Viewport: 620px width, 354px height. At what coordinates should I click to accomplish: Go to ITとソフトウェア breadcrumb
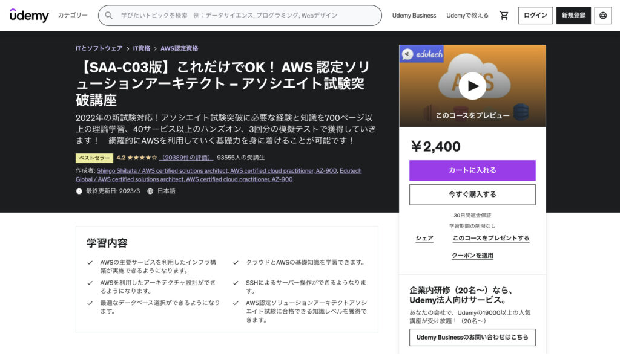pyautogui.click(x=99, y=48)
